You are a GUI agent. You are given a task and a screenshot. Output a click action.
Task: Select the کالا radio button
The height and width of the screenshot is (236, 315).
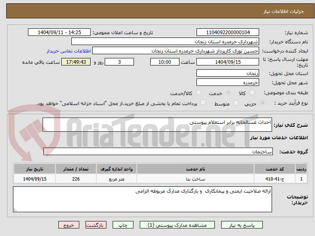point(252,93)
